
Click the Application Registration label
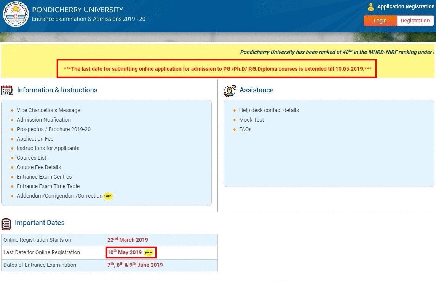click(x=406, y=7)
